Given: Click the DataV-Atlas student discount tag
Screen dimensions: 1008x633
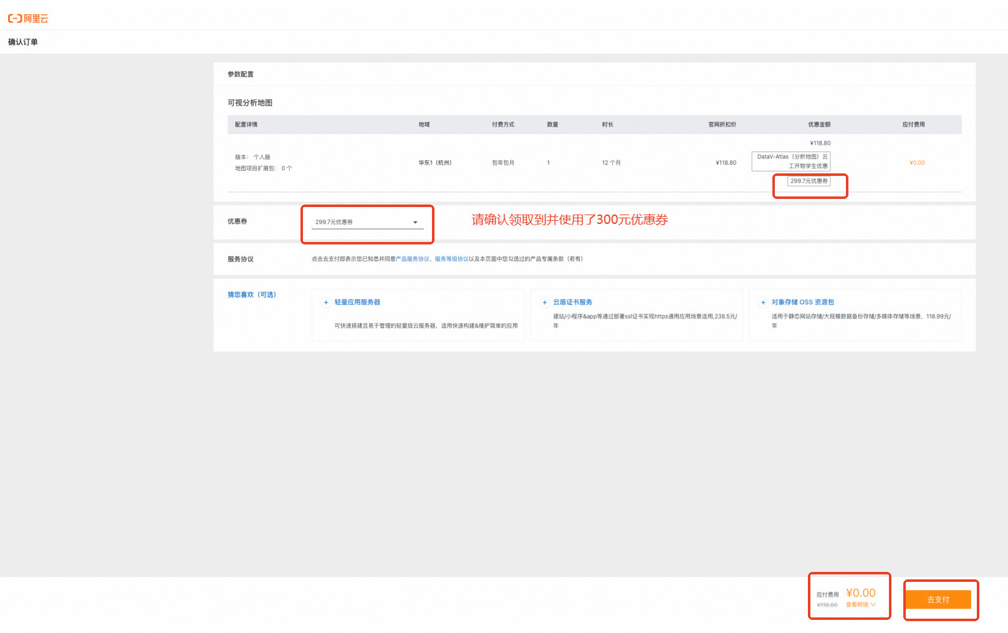Looking at the screenshot, I should (791, 162).
